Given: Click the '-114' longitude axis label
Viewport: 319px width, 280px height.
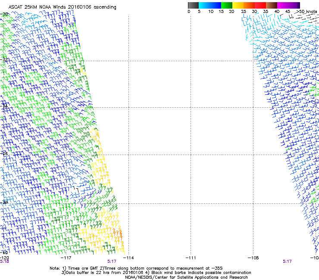Looking at the screenshot, I should click(x=128, y=258).
